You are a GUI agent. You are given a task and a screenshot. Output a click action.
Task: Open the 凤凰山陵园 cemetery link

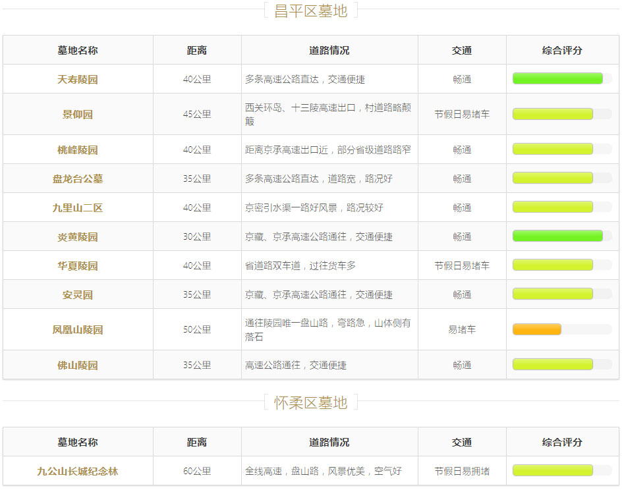77,329
